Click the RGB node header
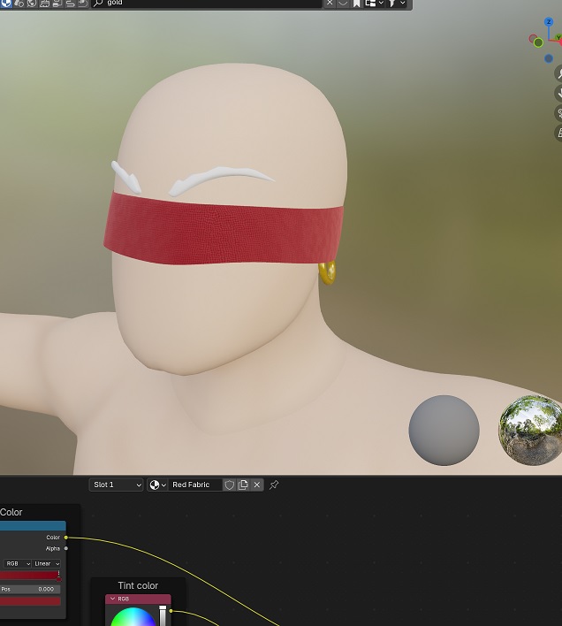The width and height of the screenshot is (562, 626). [x=138, y=599]
